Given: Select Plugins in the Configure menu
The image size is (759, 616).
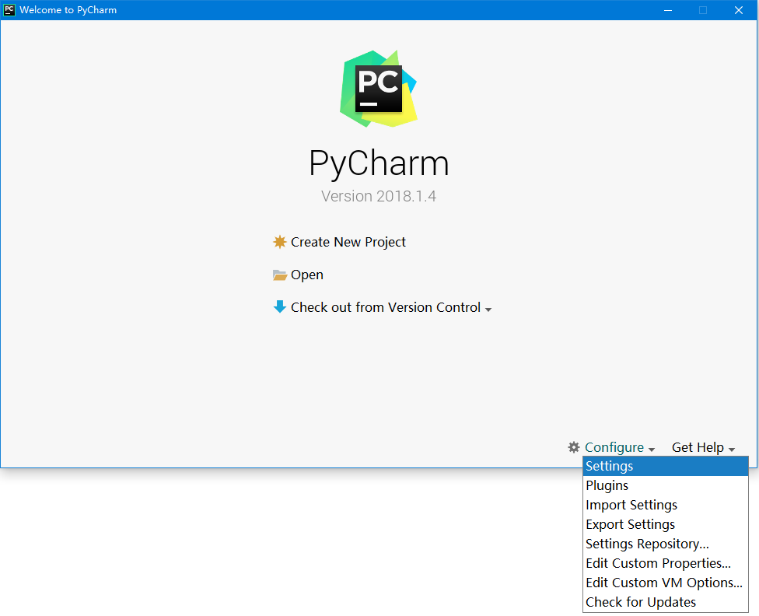Looking at the screenshot, I should point(666,485).
